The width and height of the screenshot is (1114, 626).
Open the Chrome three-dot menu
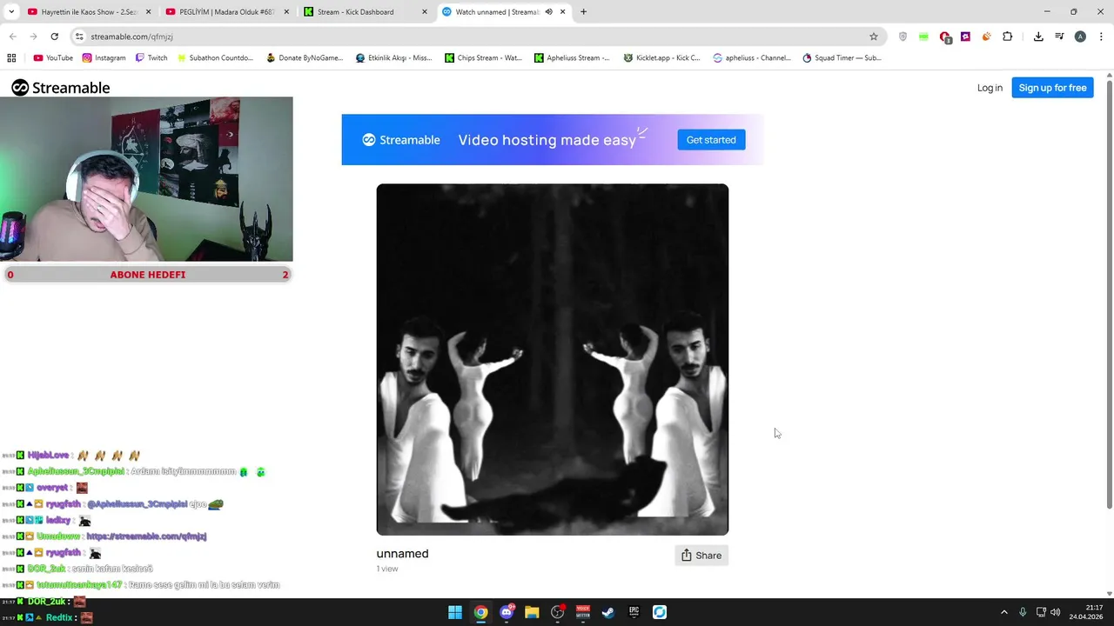click(x=1101, y=37)
